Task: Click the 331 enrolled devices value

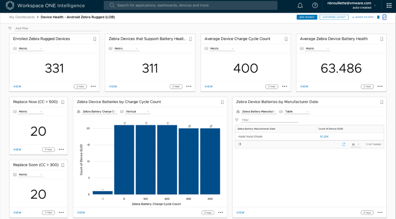Action: 54,68
